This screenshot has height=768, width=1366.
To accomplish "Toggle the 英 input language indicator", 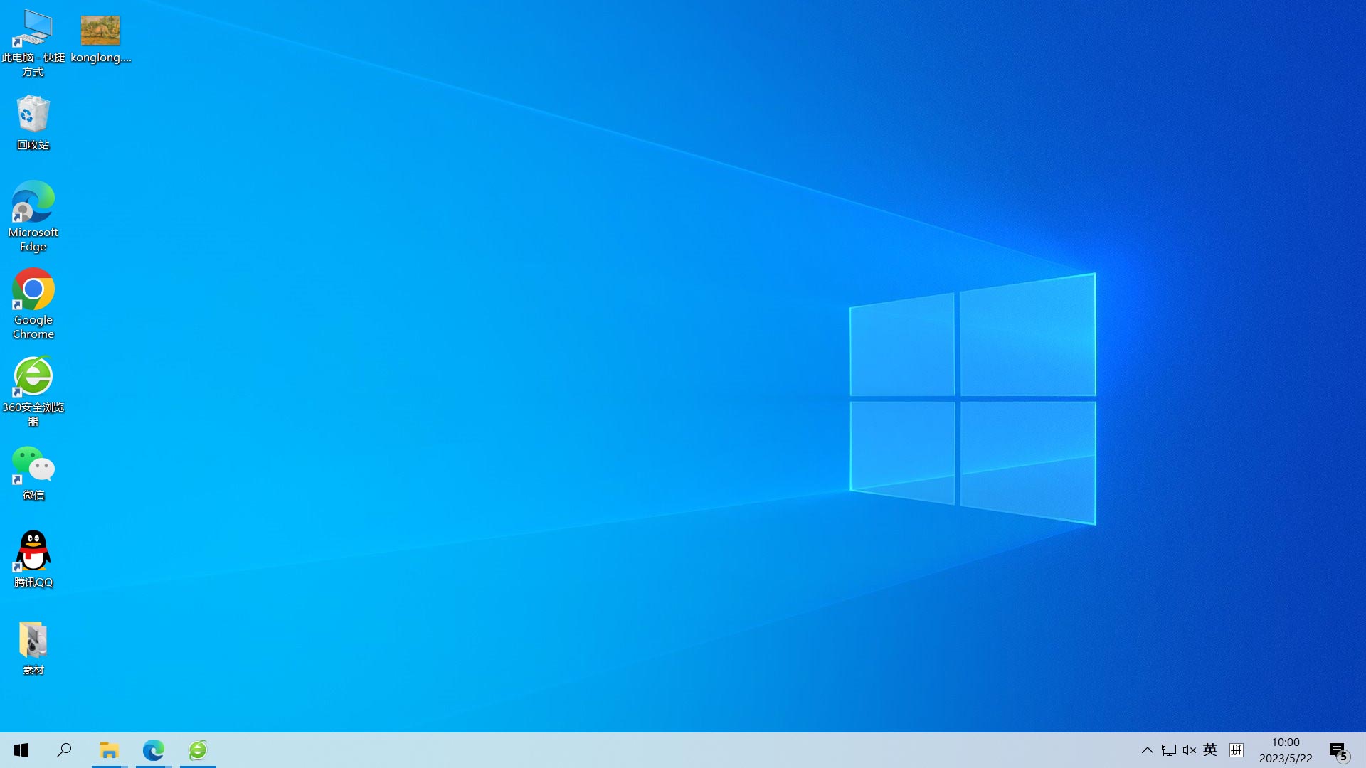I will click(1210, 750).
